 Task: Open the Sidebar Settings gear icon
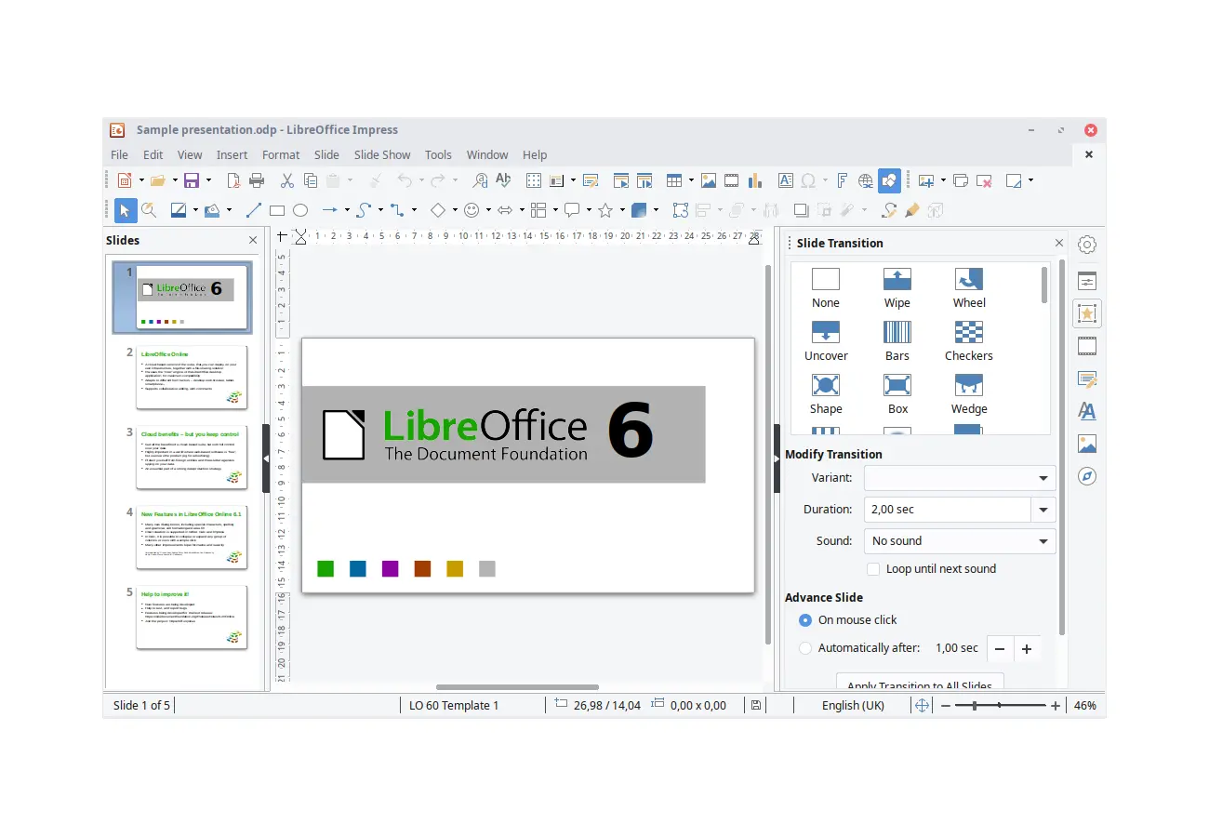point(1087,245)
